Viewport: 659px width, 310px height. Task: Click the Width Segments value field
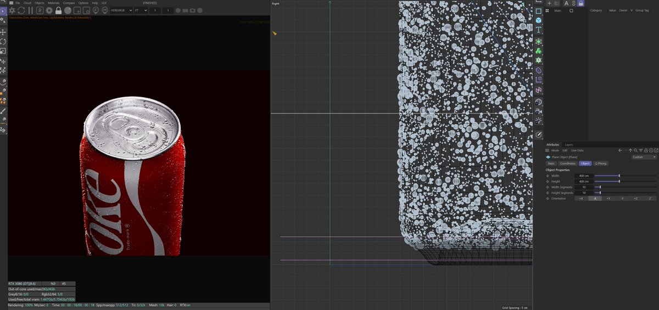tap(584, 187)
